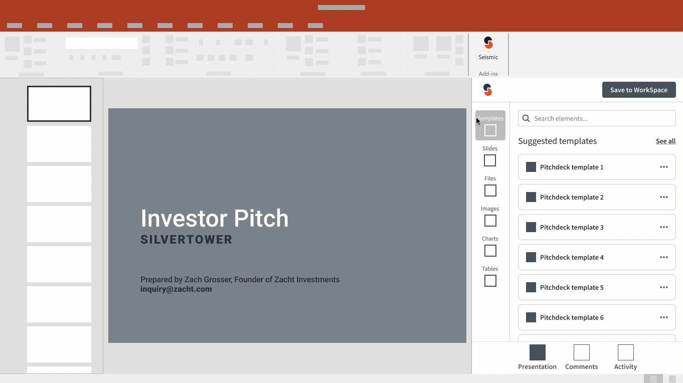Click the inquiry@zacht.com email text
This screenshot has width=683, height=383.
click(x=176, y=289)
